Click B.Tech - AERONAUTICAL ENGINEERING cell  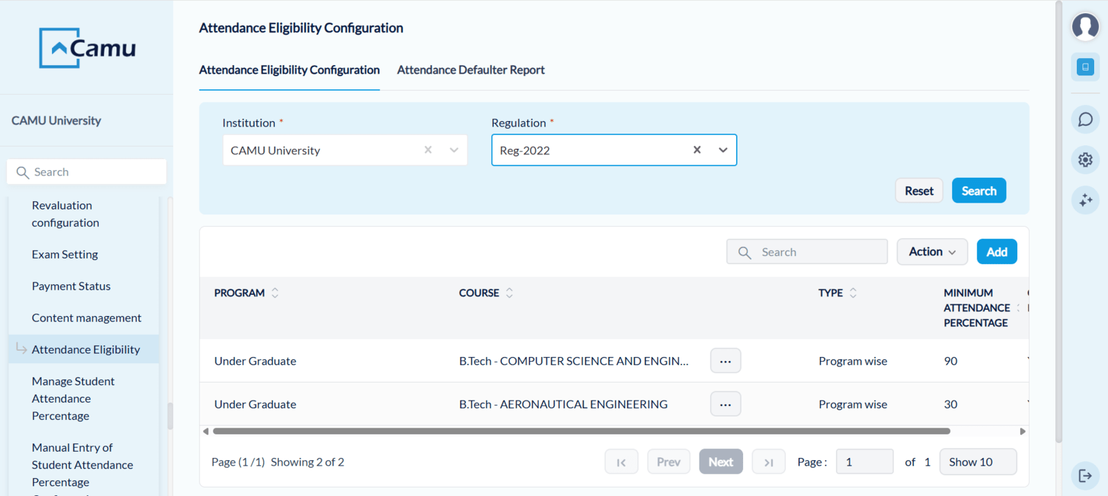tap(563, 405)
